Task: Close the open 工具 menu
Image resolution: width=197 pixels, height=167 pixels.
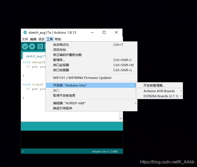Action: click(x=50, y=39)
